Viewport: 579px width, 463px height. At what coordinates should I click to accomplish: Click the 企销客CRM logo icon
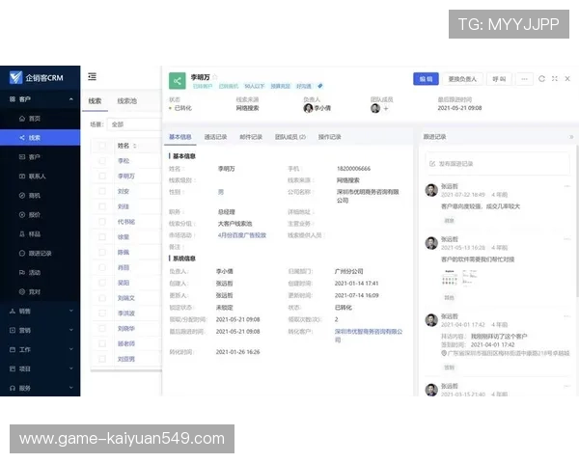[15, 77]
